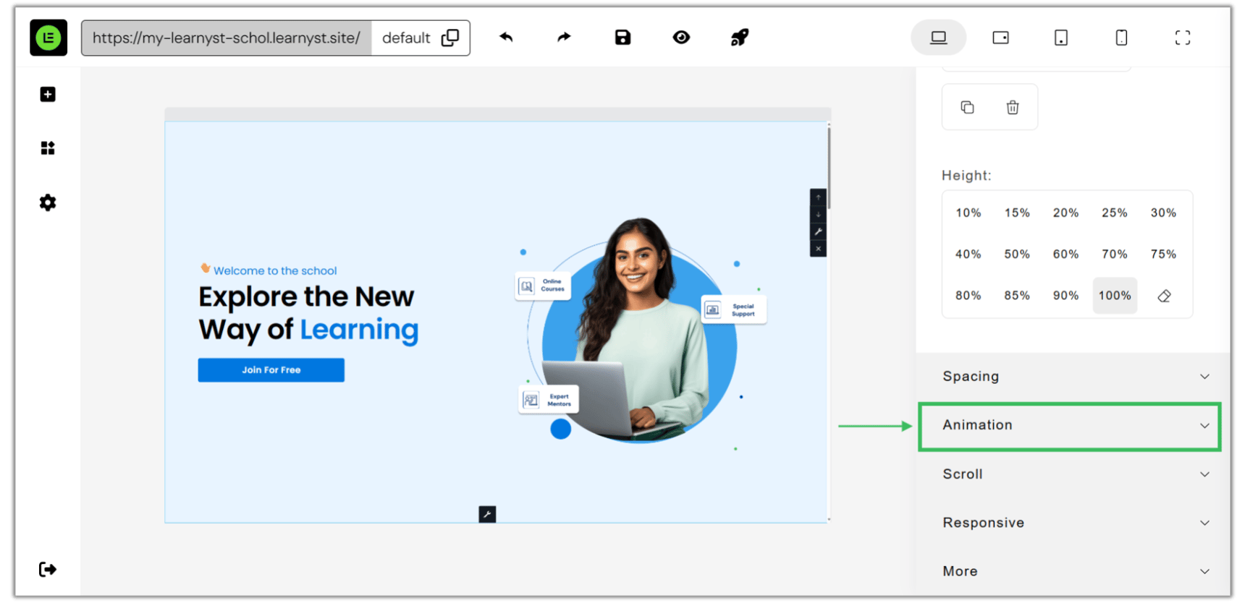Image resolution: width=1245 pixels, height=603 pixels.
Task: Select the 50% height option
Action: coord(1017,255)
